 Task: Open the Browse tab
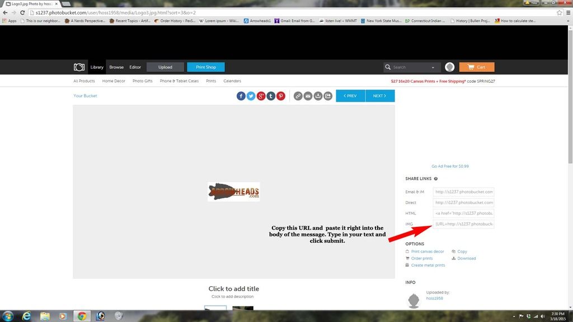[x=116, y=67]
